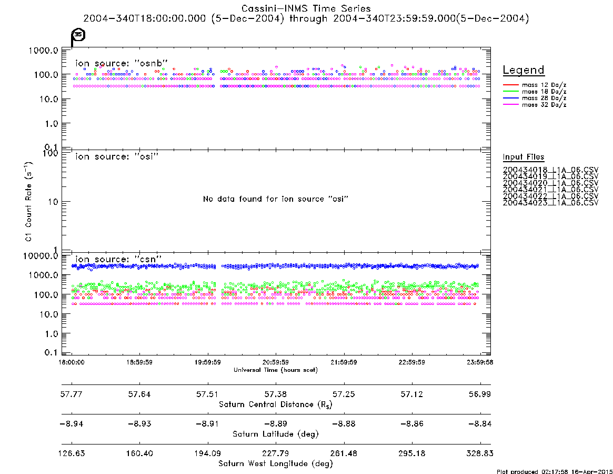The width and height of the screenshot is (613, 474).
Task: Click the 'Plot produced 02:17:58 16-Apr-2015' footer
Action: [x=555, y=471]
